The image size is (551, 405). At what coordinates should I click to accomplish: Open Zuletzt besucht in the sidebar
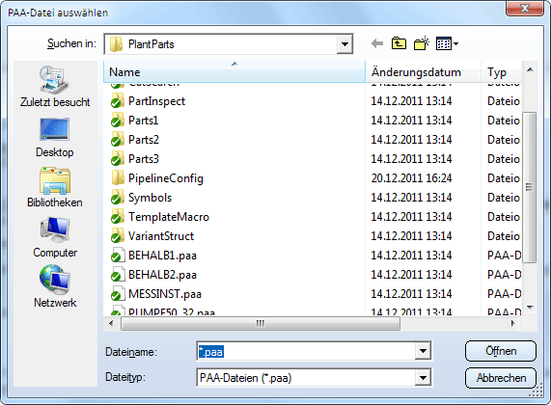55,87
